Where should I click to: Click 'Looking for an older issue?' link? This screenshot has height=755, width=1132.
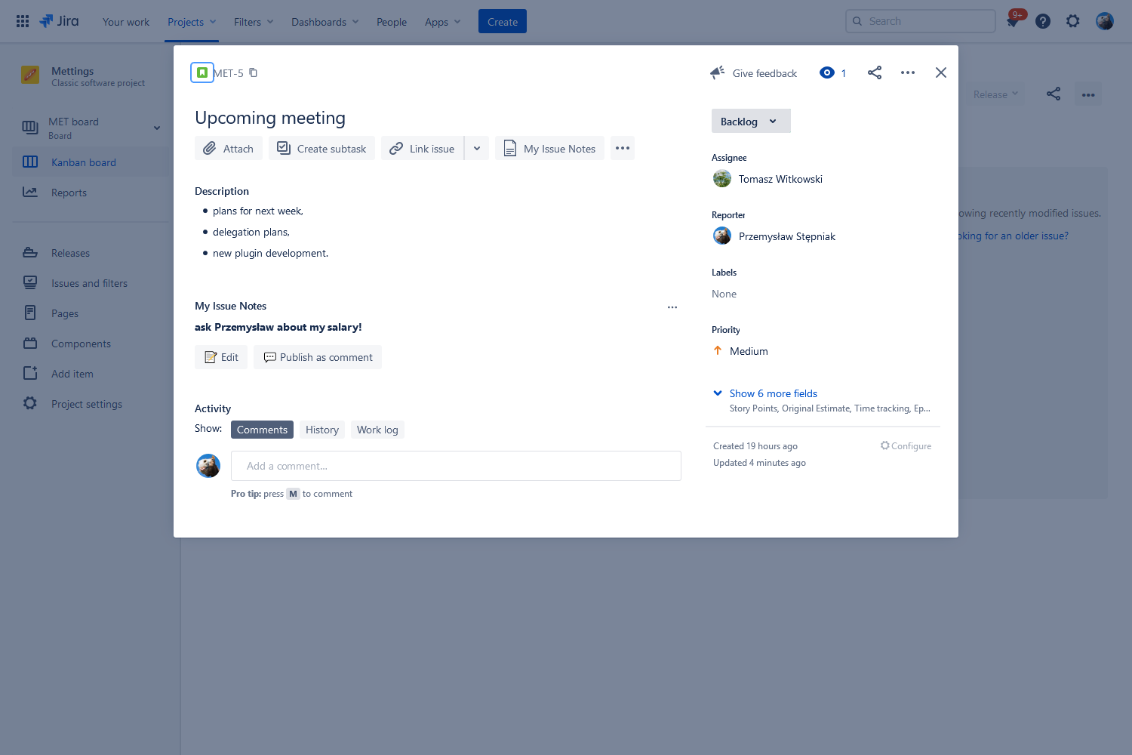point(1014,236)
